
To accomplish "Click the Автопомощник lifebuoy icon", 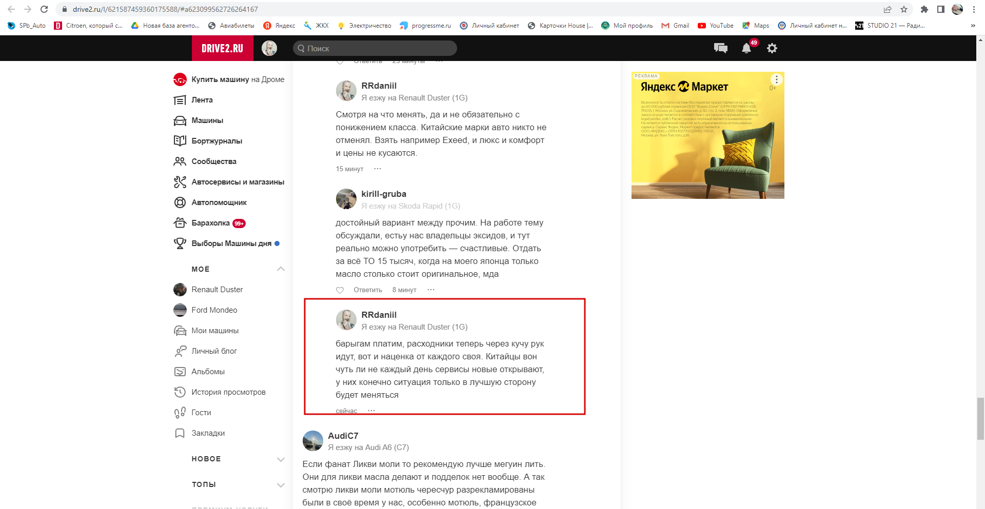I will click(x=180, y=202).
